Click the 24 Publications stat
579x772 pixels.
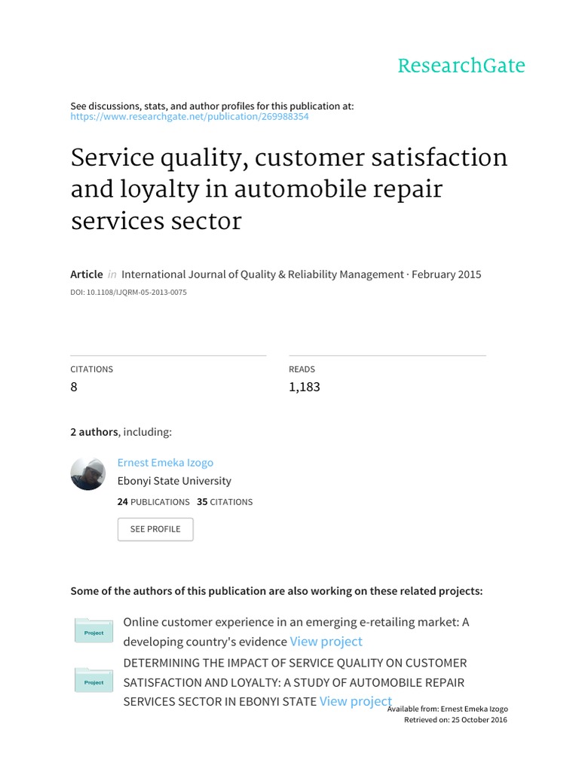tap(154, 502)
